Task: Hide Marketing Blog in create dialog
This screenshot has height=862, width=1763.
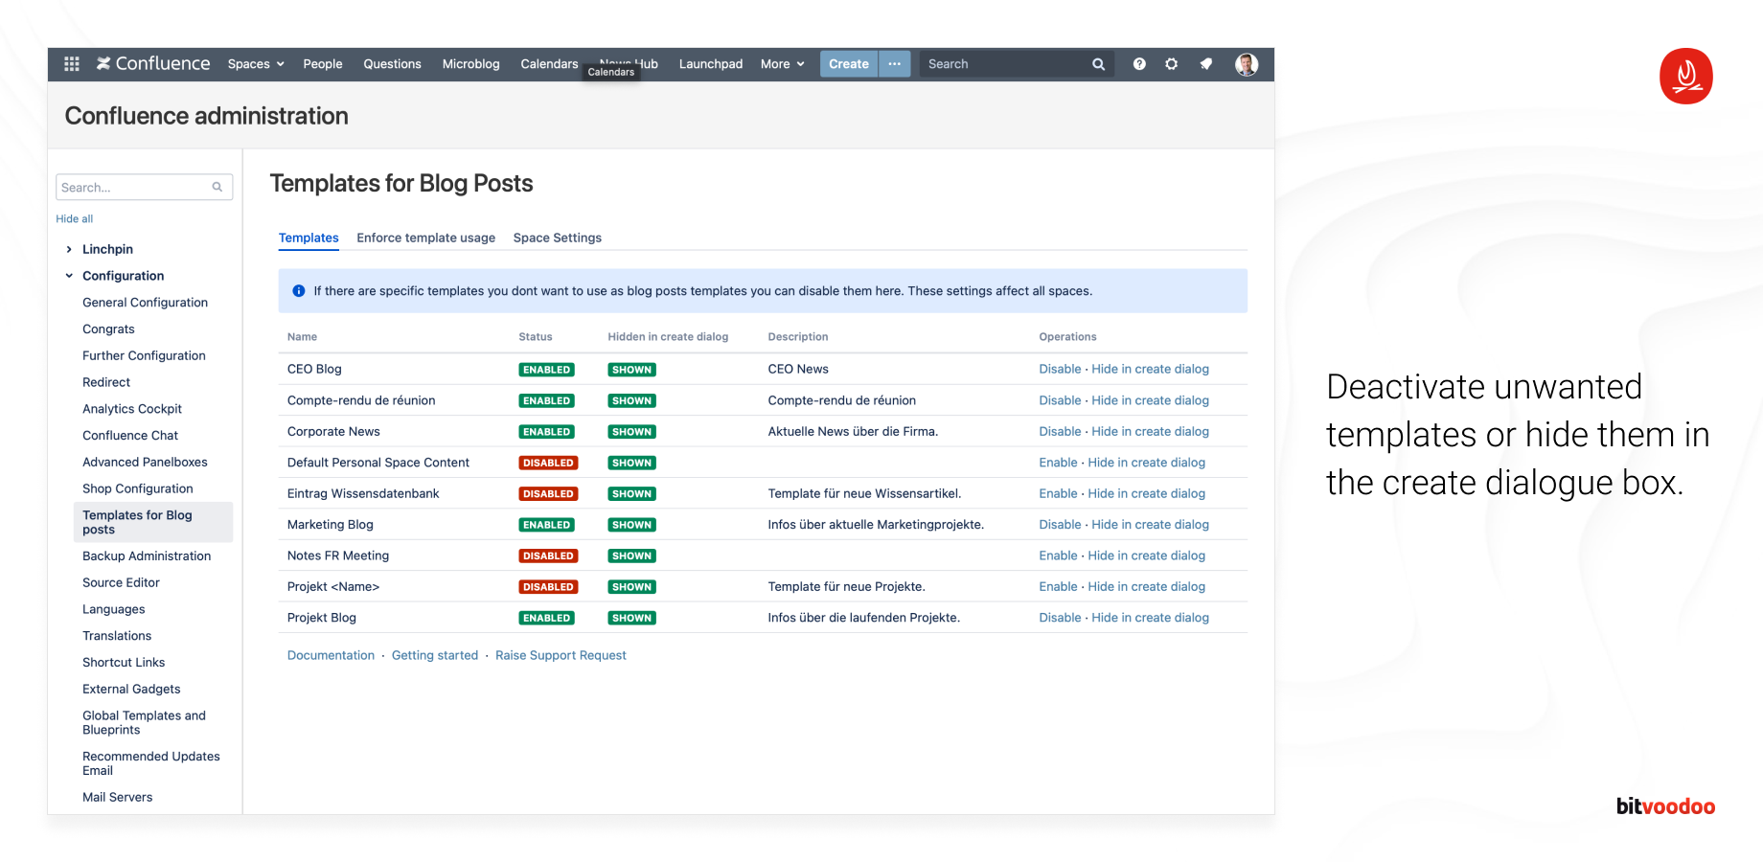Action: [1150, 525]
